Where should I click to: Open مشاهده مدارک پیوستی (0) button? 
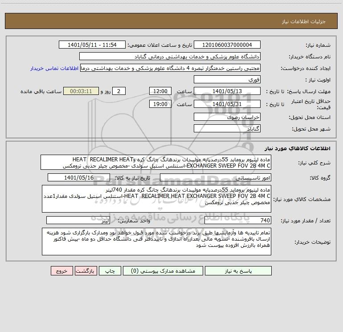pyautogui.click(x=163, y=271)
